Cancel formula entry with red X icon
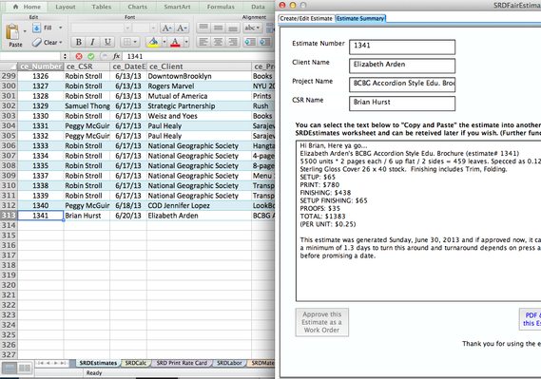This screenshot has width=541, height=379. [79, 56]
